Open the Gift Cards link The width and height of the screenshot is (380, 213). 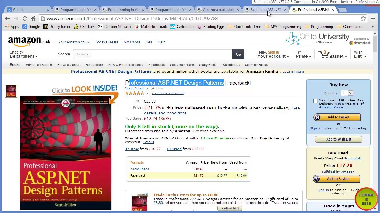click(132, 42)
